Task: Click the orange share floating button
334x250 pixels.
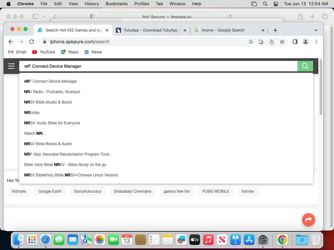Action: (x=309, y=220)
